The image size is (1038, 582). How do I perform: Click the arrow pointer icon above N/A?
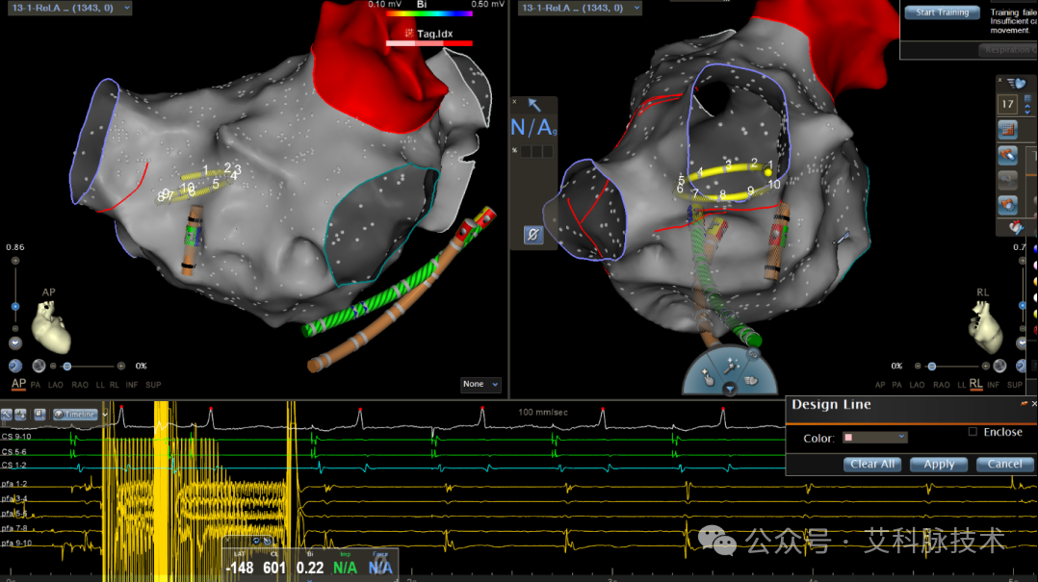pyautogui.click(x=534, y=105)
